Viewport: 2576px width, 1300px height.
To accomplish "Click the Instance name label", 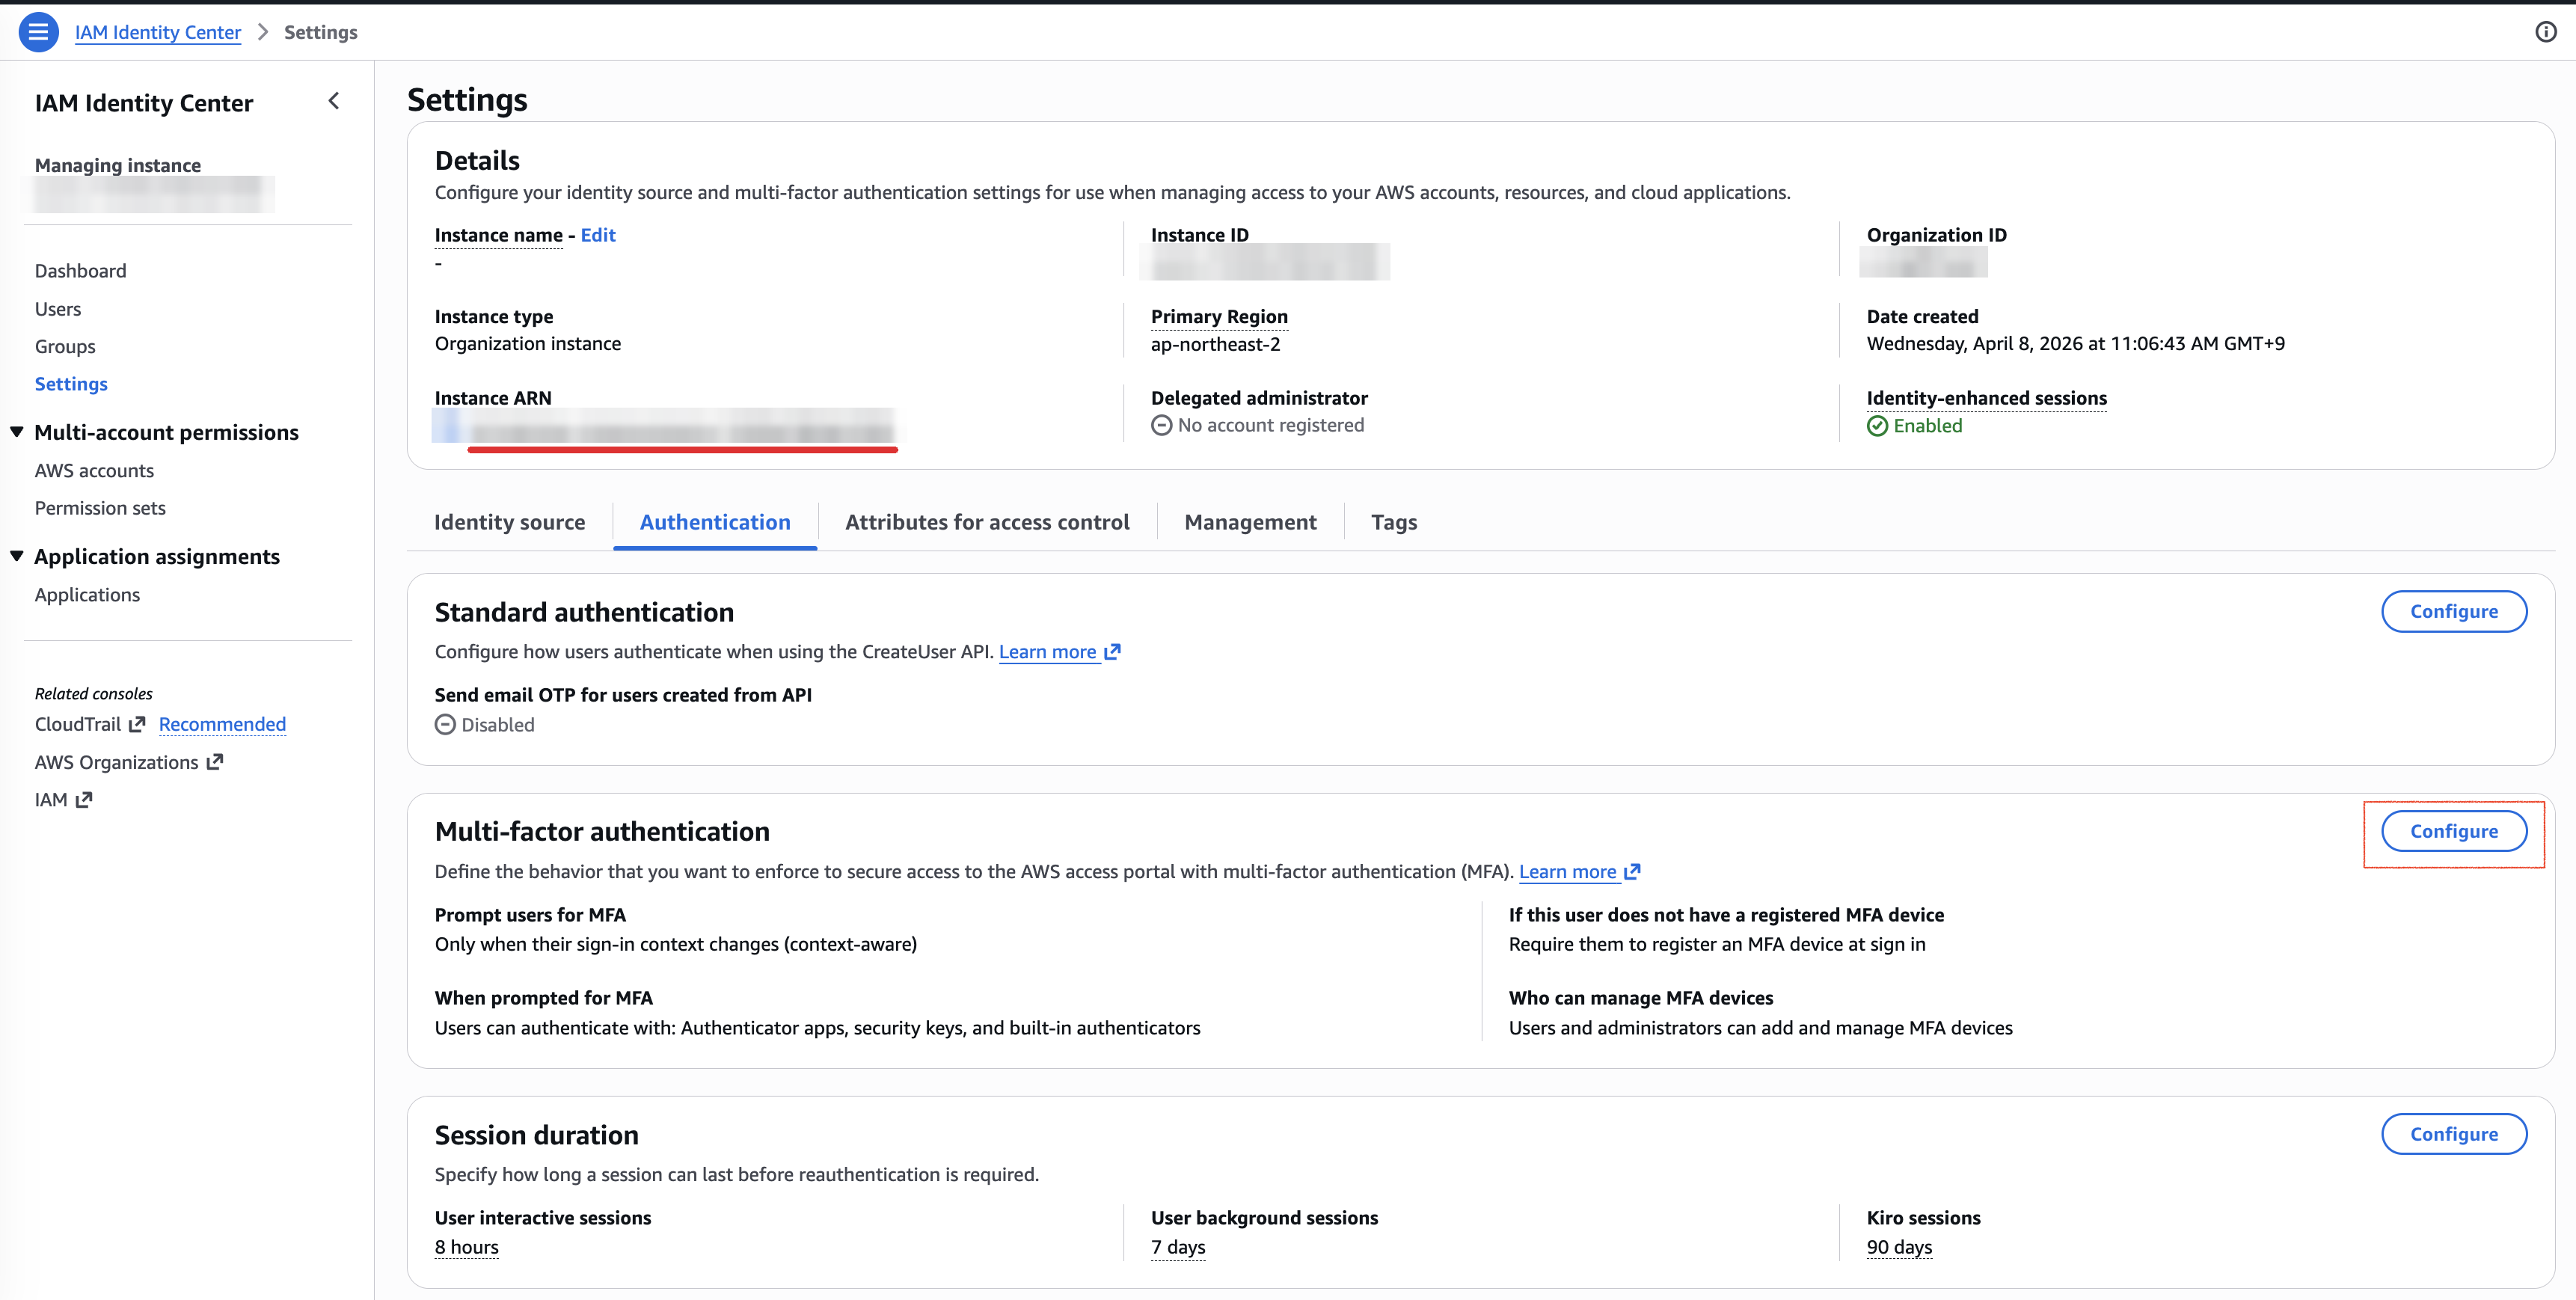I will 498,235.
